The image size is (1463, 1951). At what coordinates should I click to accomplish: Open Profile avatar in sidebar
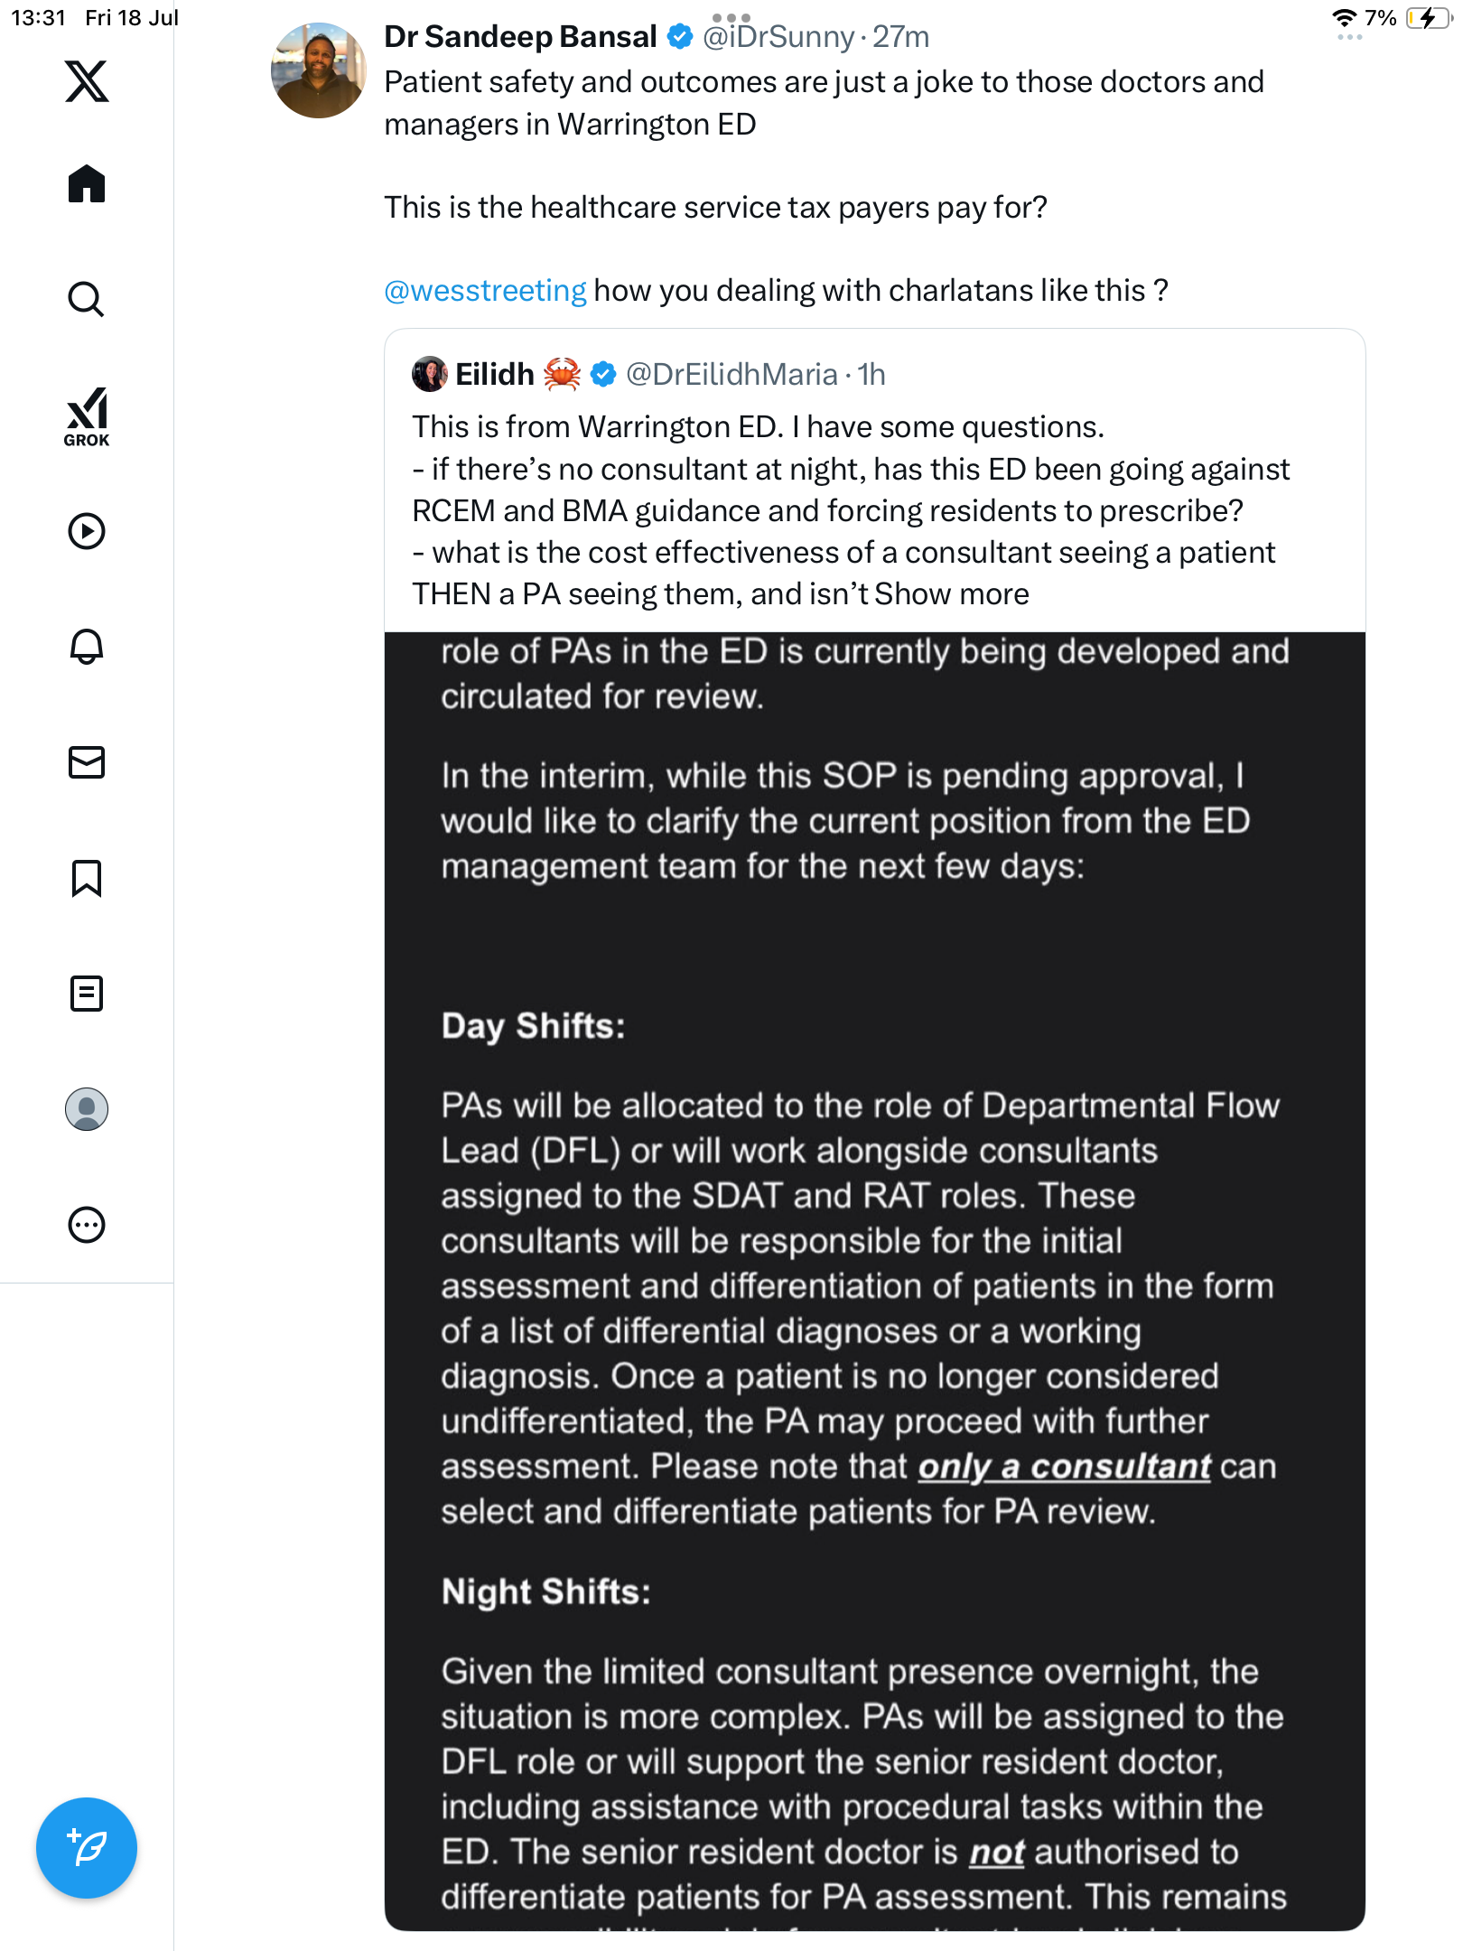point(87,1109)
